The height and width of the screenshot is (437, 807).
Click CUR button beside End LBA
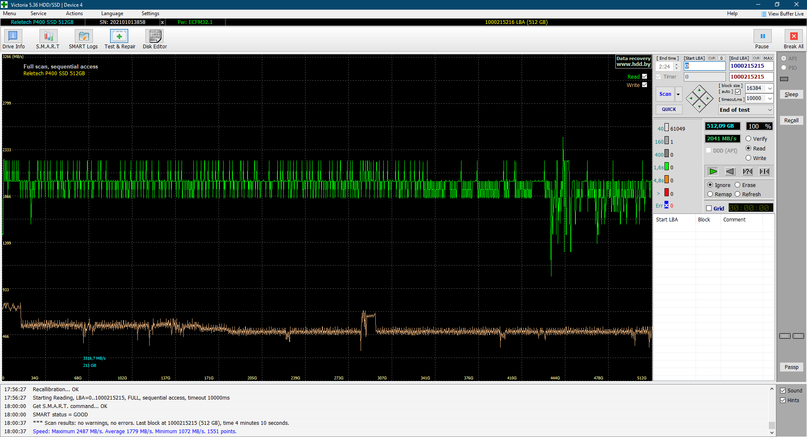point(757,58)
